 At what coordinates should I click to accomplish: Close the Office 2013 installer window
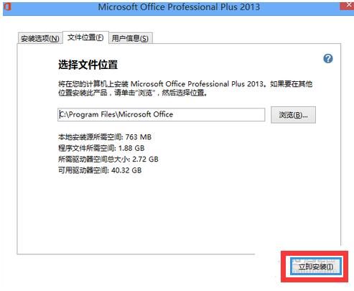(x=348, y=5)
